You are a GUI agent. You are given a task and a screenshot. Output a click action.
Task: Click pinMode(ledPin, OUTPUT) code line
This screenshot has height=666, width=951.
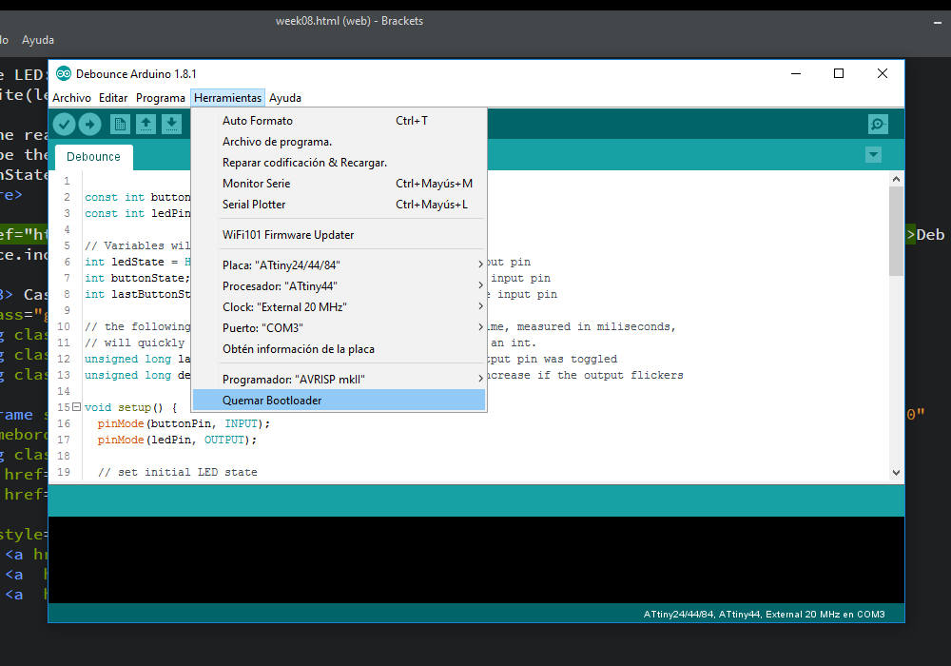point(177,440)
